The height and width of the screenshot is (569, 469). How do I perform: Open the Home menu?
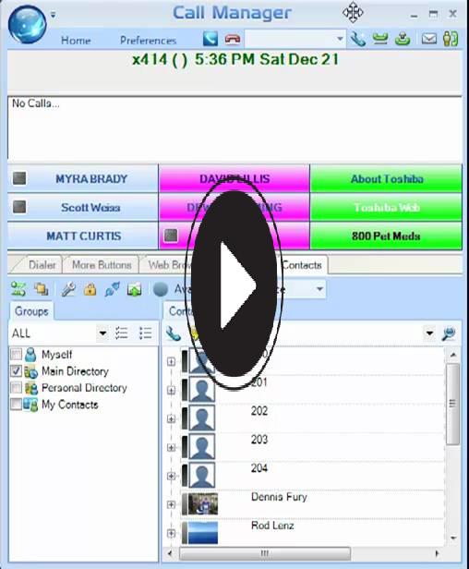(x=76, y=40)
